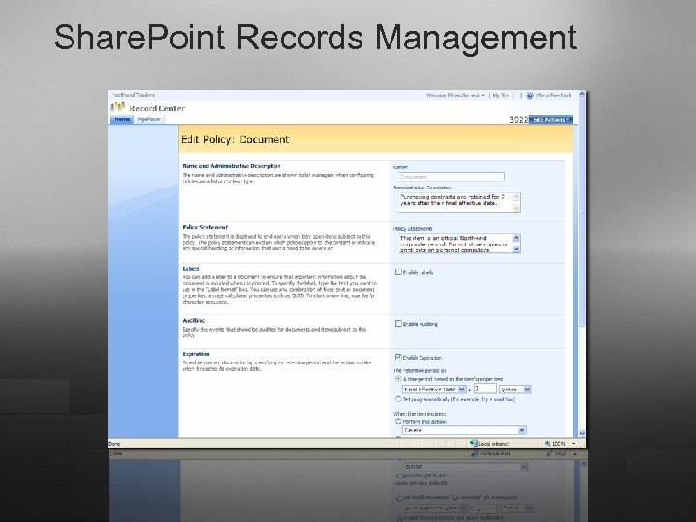The height and width of the screenshot is (522, 696).
Task: Open the Beta Feedback link
Action: pos(555,95)
